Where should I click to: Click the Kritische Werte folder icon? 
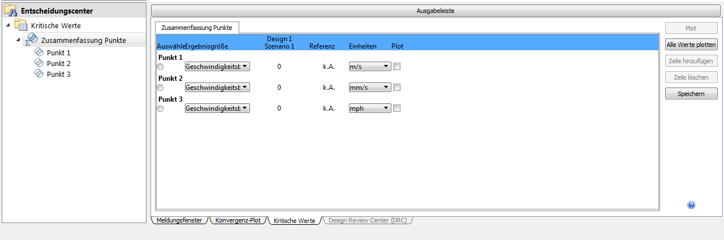[x=21, y=25]
